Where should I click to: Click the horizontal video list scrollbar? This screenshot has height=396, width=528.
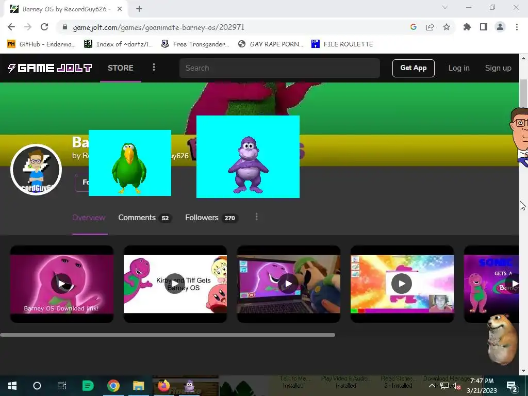[x=168, y=335]
